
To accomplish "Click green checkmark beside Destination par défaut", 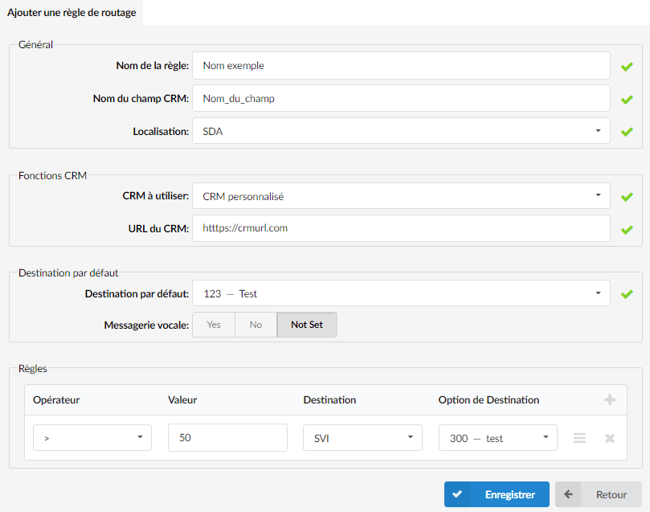I will 627,294.
